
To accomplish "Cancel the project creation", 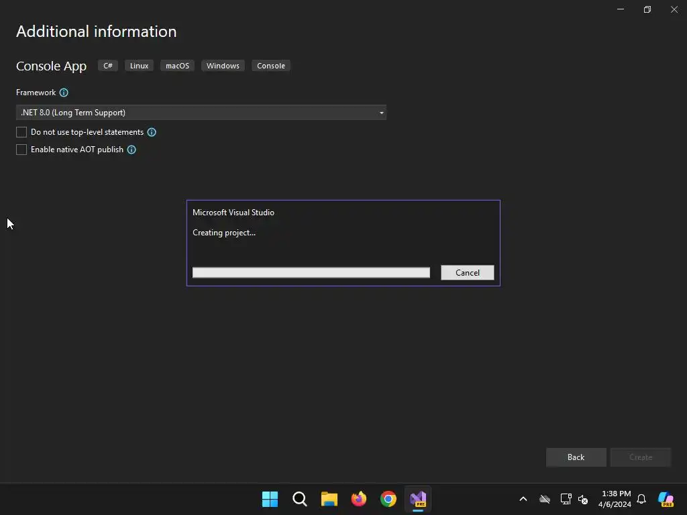I will [468, 273].
